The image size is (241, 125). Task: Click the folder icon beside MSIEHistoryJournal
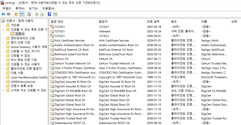8,82
